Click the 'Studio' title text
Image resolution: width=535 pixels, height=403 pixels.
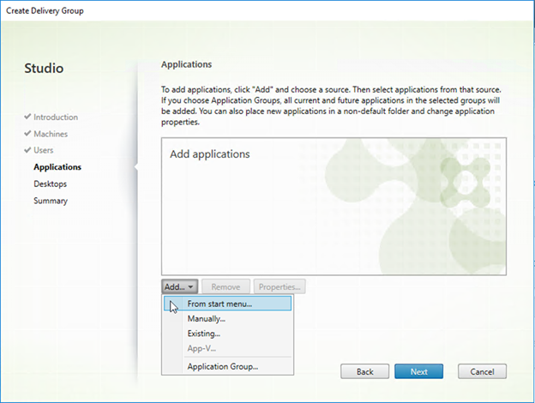pos(44,69)
